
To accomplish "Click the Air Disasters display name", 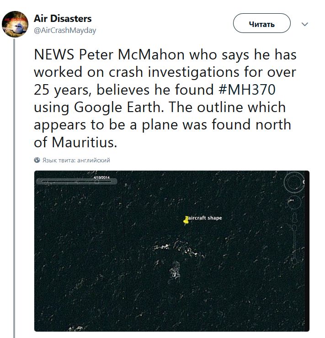I will coord(63,19).
